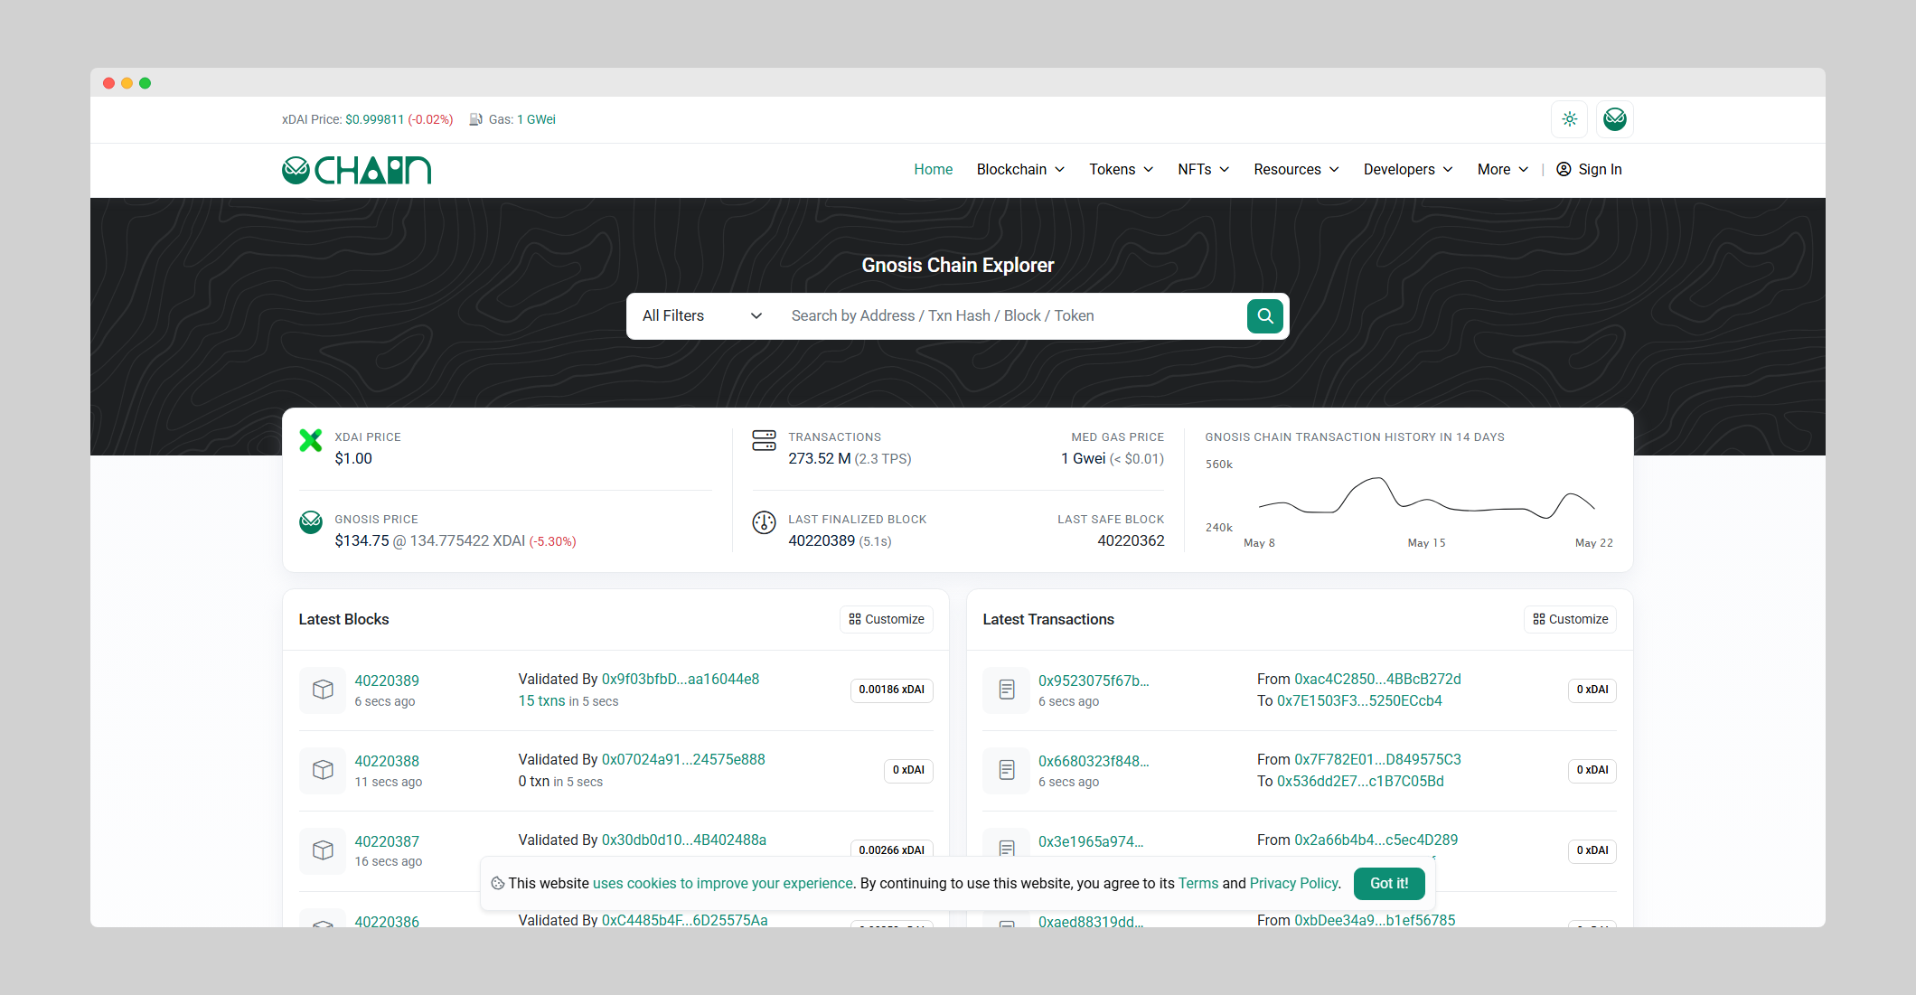This screenshot has height=995, width=1916.
Task: Expand the Blockchain menu
Action: pyautogui.click(x=1020, y=169)
